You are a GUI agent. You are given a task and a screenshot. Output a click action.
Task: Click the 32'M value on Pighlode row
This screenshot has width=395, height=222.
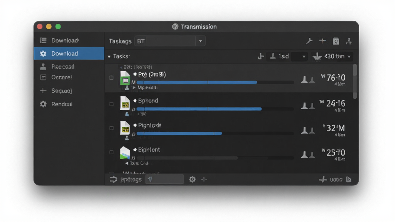[336, 128]
